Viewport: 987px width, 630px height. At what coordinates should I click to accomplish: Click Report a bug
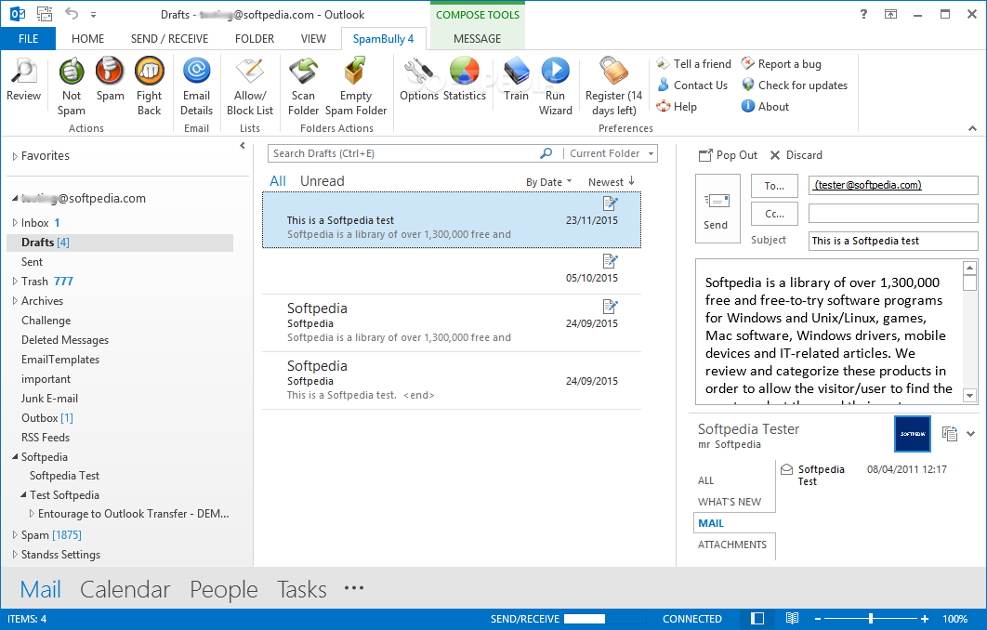pyautogui.click(x=782, y=63)
